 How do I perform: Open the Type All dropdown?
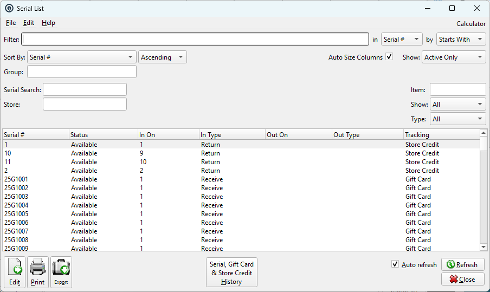[x=458, y=119]
